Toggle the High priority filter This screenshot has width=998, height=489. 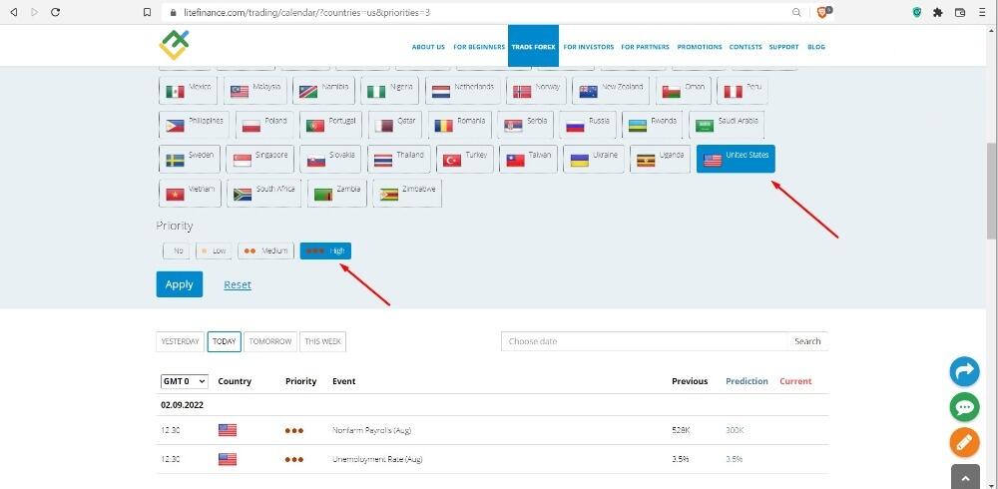tap(325, 250)
